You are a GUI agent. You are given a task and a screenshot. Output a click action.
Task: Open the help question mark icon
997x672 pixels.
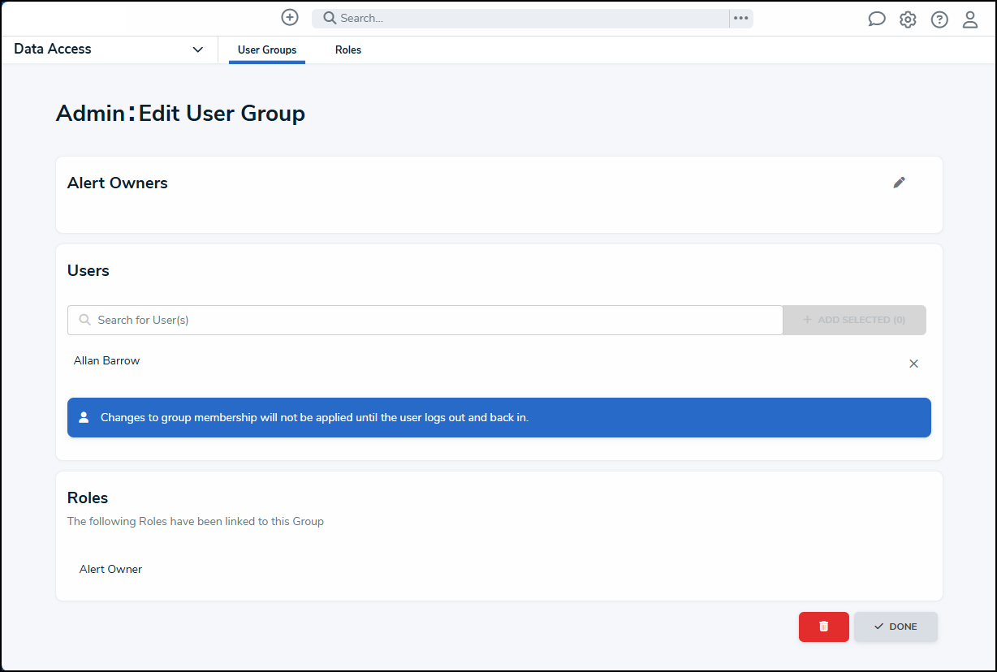939,19
